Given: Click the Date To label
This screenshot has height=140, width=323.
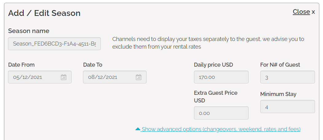Looking at the screenshot, I should point(93,65).
